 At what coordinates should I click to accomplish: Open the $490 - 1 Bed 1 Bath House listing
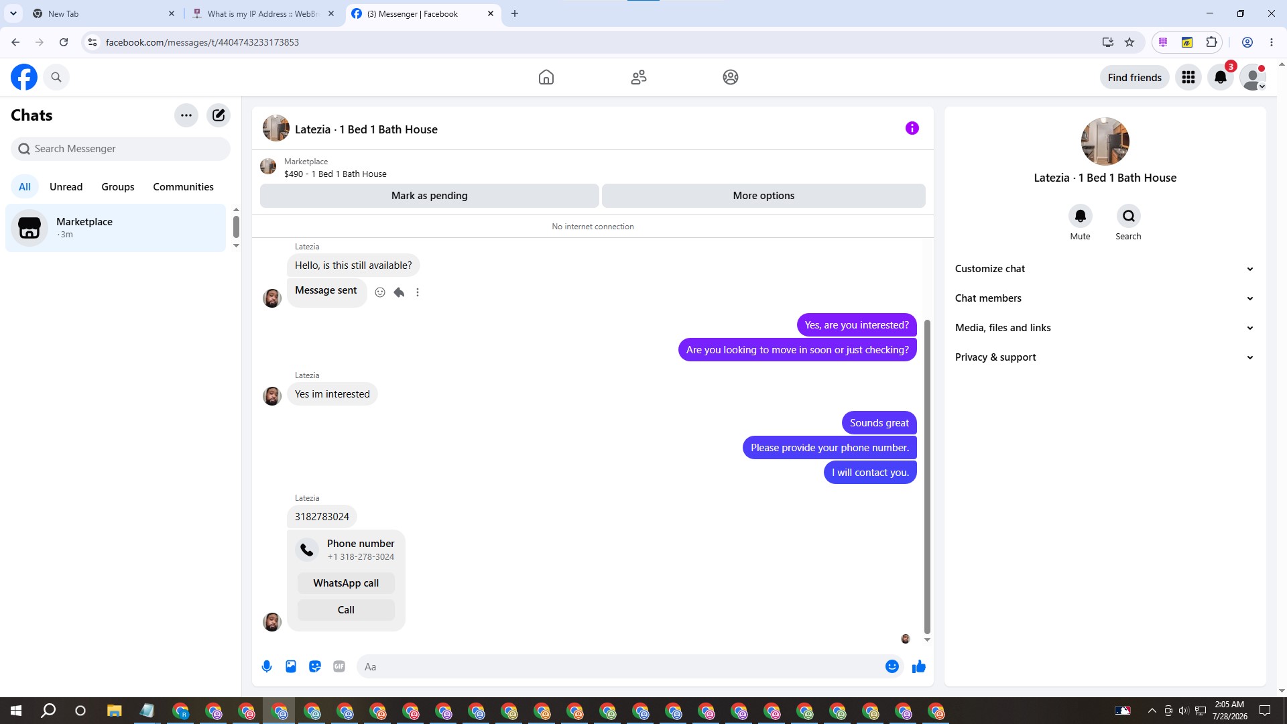(x=335, y=174)
